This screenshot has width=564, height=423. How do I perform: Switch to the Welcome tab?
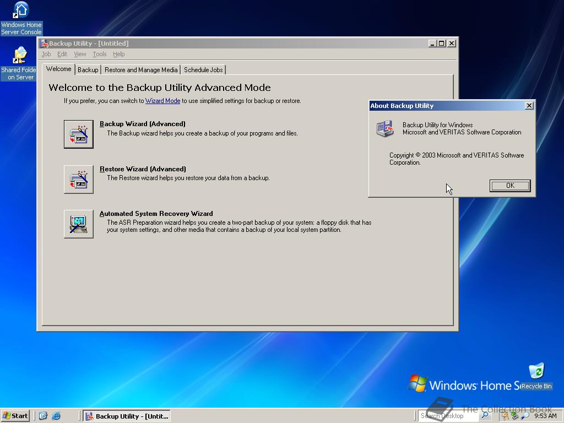[58, 69]
